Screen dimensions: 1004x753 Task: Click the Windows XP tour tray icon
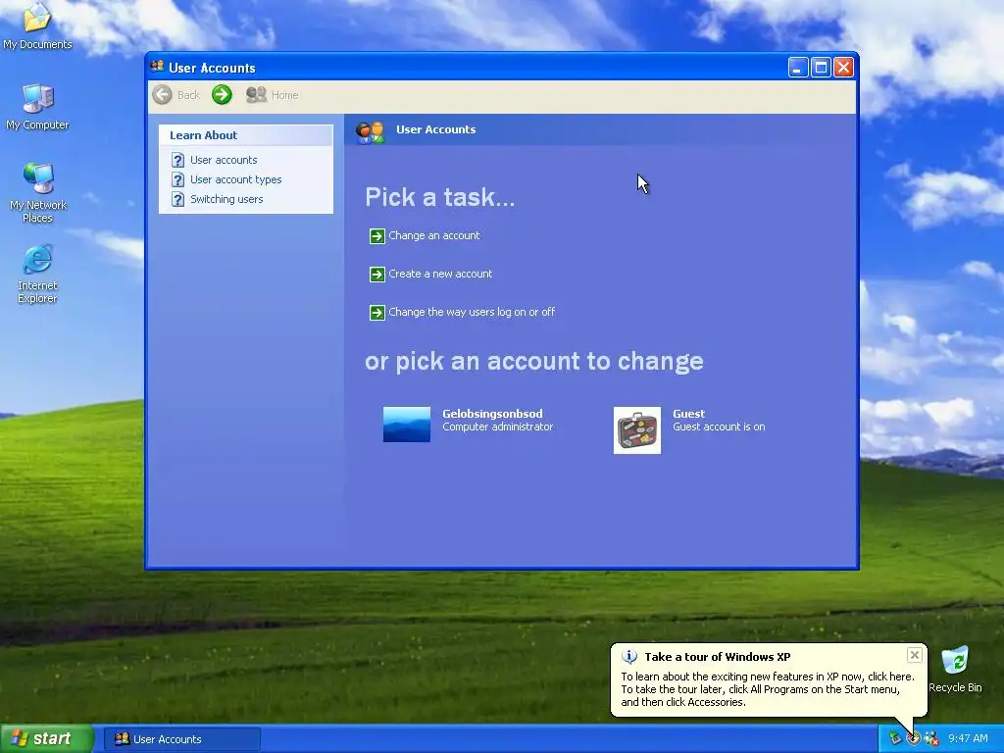[913, 739]
